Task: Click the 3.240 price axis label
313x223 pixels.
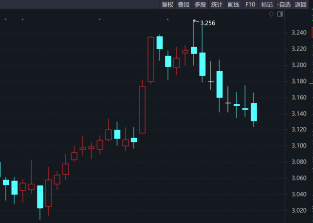Action: (x=299, y=33)
